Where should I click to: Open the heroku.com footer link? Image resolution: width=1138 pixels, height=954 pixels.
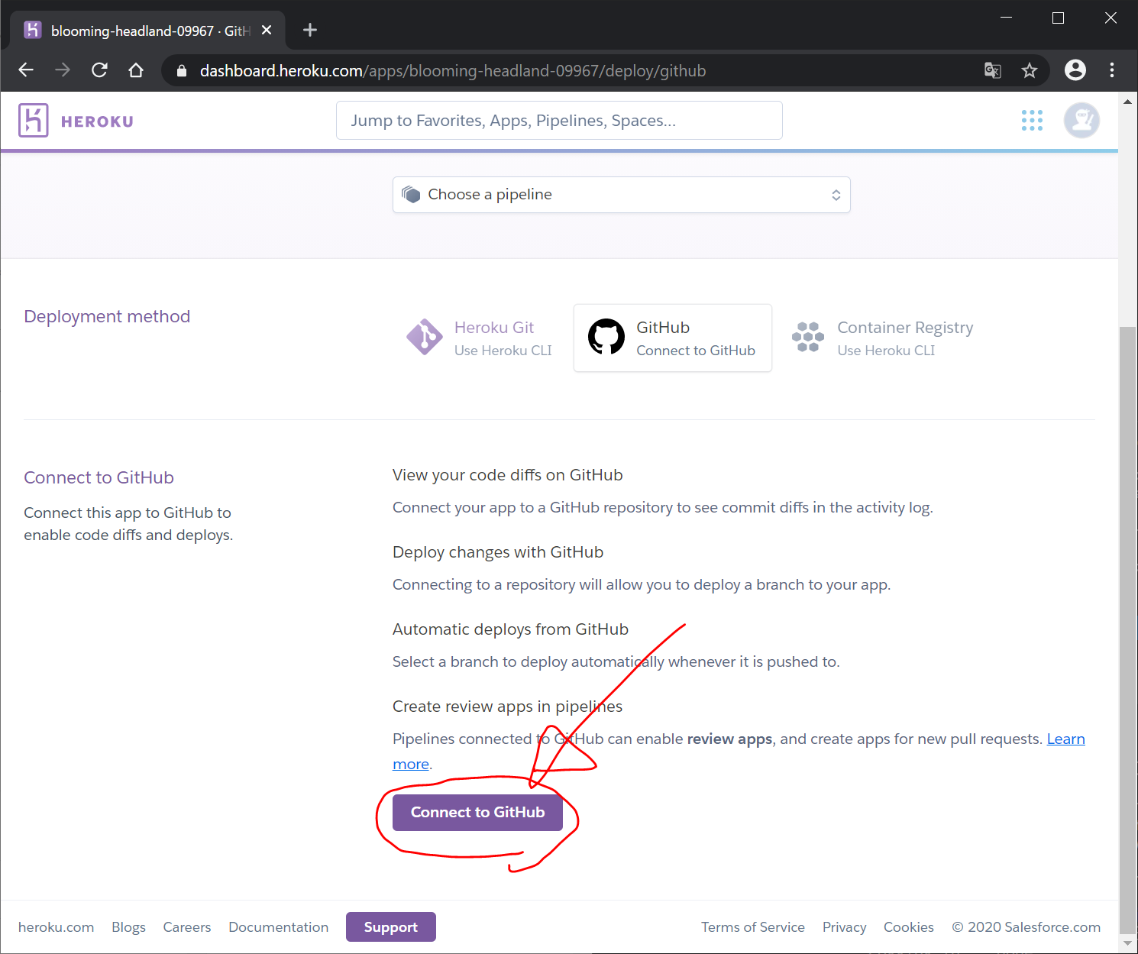point(56,927)
